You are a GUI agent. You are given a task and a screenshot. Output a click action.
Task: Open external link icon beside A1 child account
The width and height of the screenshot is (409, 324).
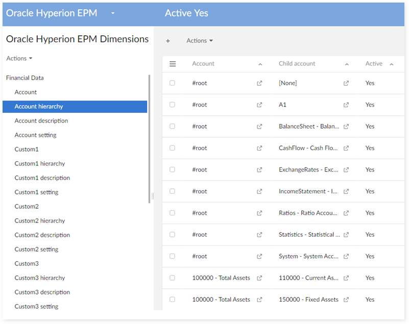pyautogui.click(x=346, y=105)
